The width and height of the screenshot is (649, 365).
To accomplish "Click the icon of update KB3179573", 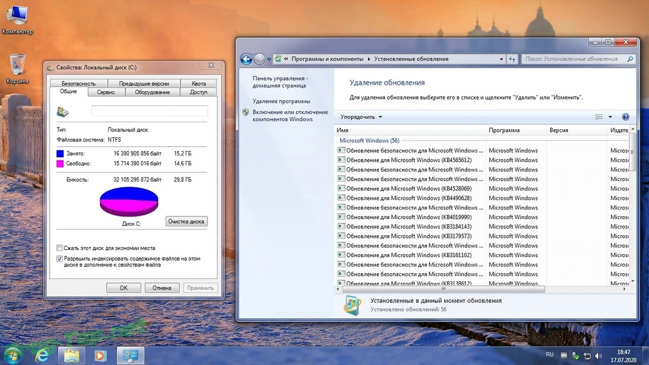I will tap(341, 236).
